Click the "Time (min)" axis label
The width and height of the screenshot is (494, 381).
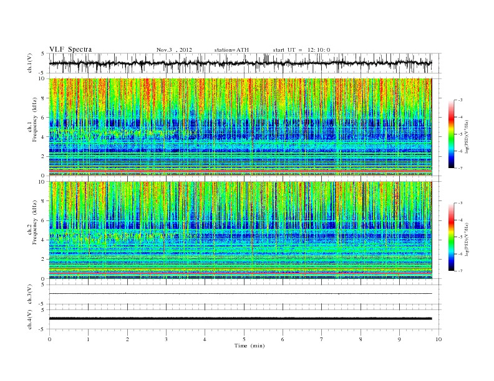pyautogui.click(x=249, y=346)
